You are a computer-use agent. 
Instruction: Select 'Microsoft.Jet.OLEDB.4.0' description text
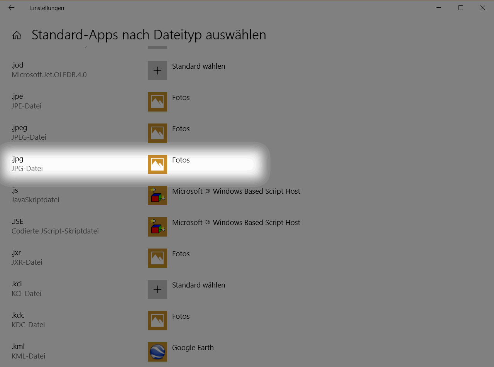49,75
